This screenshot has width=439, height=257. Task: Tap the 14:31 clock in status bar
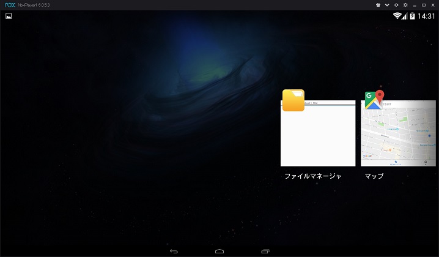[426, 16]
